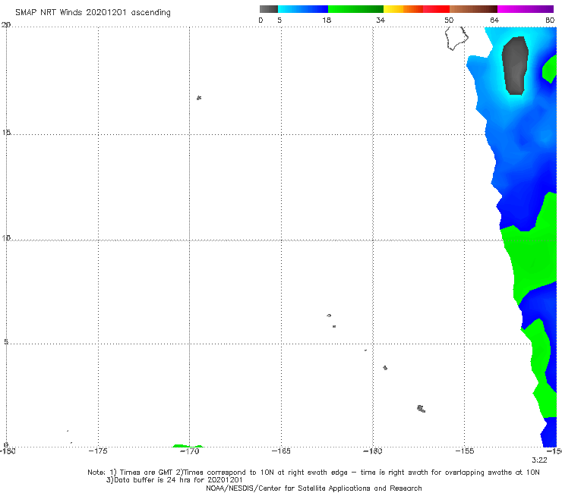562x493 pixels.
Task: Click the cyan-blue 5-18 color bar segment
Action: coord(303,9)
